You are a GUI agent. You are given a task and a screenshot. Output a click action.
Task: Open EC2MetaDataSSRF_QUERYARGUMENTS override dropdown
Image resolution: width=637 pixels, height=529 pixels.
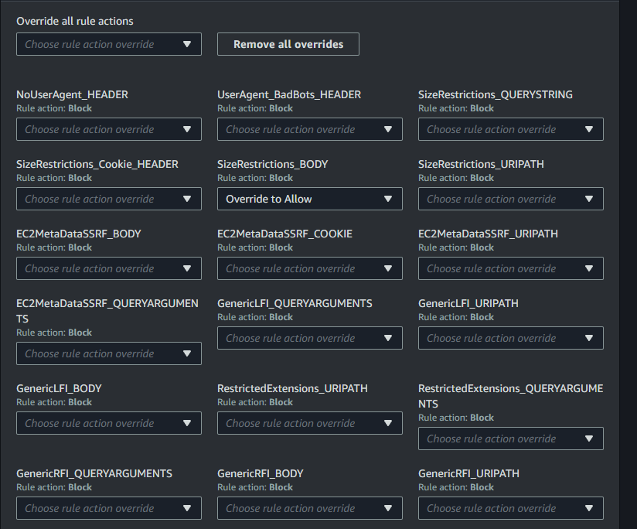(x=108, y=353)
